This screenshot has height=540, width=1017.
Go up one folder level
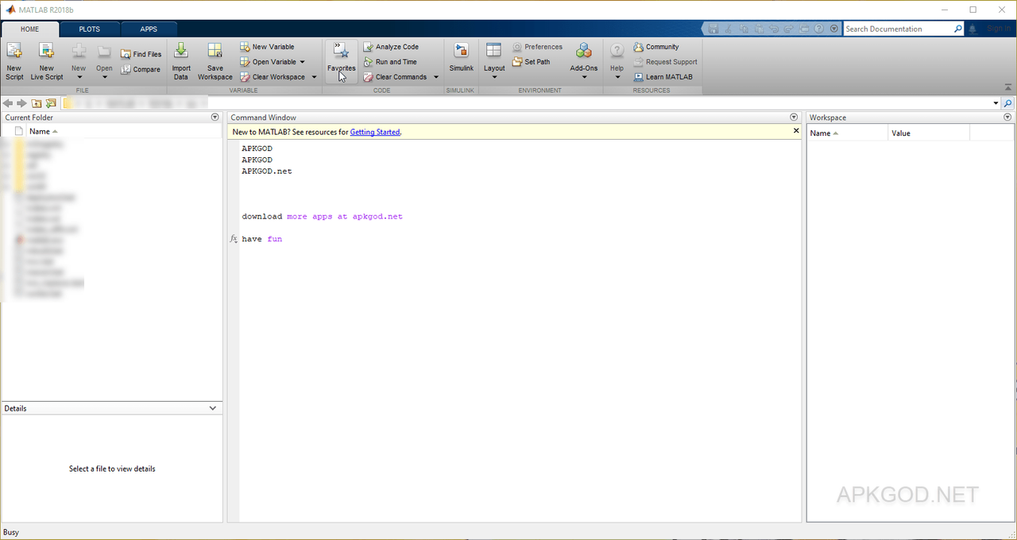[37, 103]
